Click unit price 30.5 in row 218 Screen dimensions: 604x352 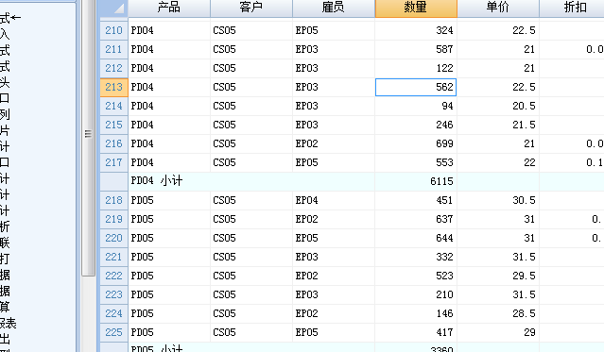[498, 200]
